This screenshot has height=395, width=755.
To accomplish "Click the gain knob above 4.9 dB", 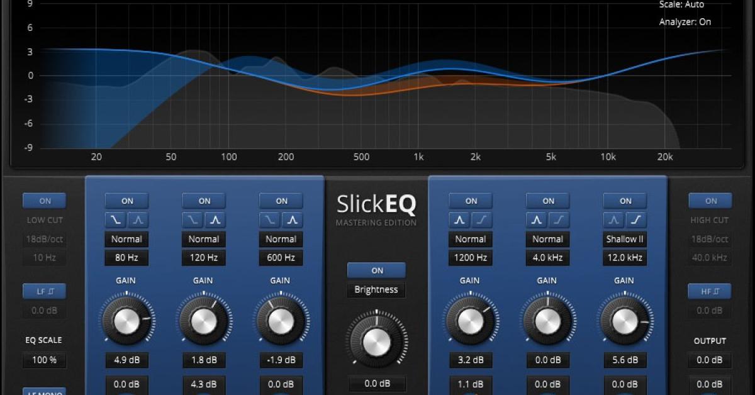I will [127, 321].
